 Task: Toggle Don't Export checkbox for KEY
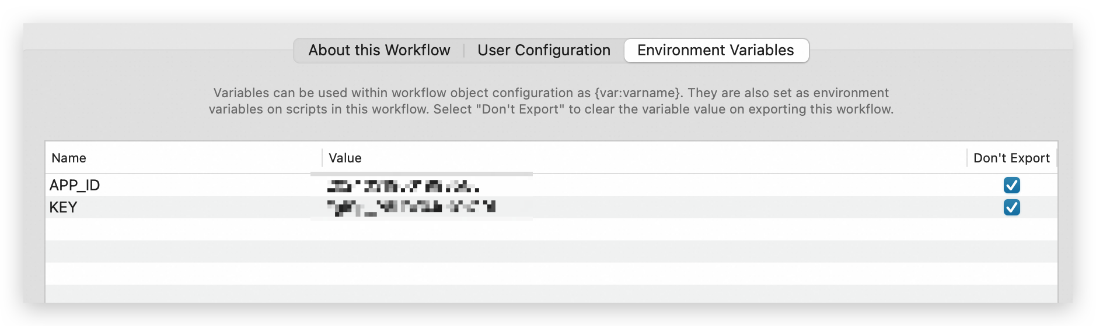coord(1011,207)
